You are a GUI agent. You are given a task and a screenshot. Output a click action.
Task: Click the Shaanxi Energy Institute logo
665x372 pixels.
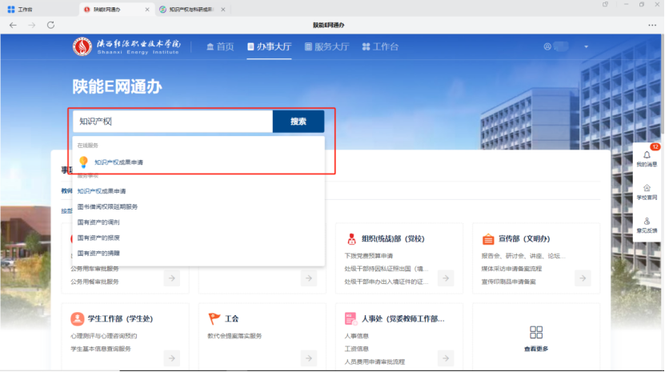(83, 46)
